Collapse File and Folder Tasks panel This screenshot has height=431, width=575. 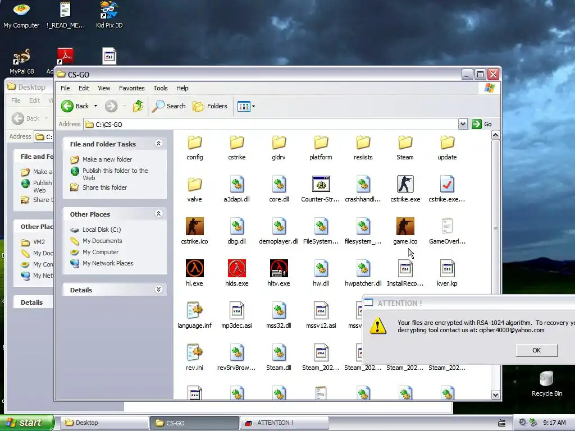(158, 144)
